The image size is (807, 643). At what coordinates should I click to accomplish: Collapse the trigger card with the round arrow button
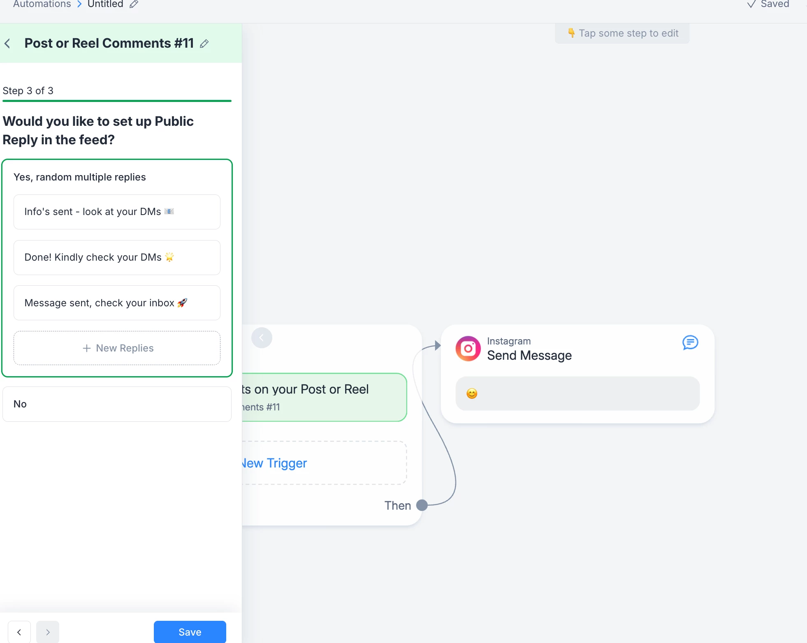click(x=262, y=338)
